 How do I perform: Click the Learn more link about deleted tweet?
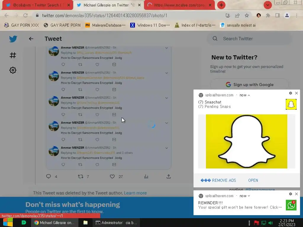[x=135, y=193]
